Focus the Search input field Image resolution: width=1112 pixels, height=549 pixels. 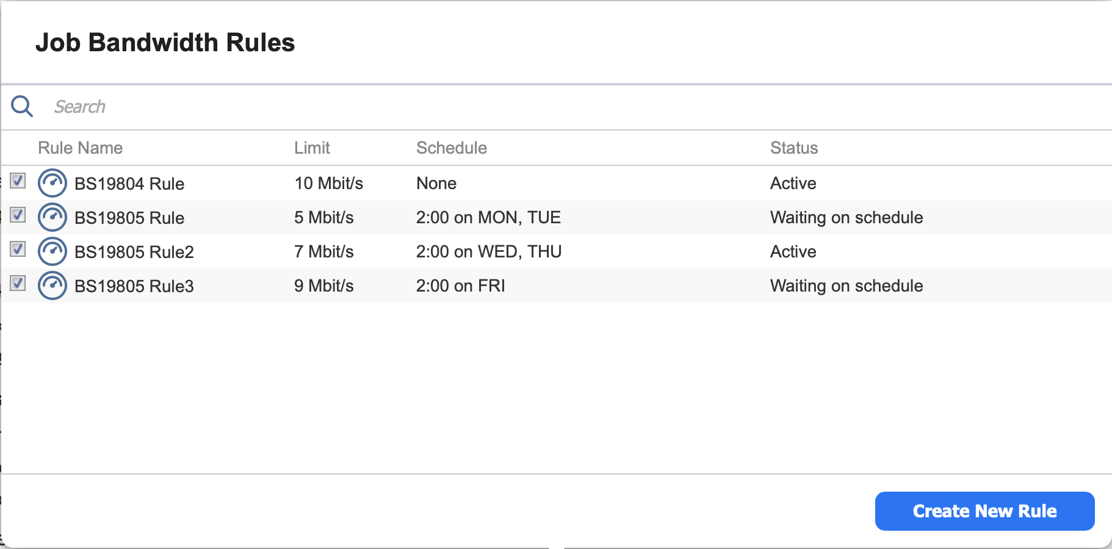click(x=366, y=107)
